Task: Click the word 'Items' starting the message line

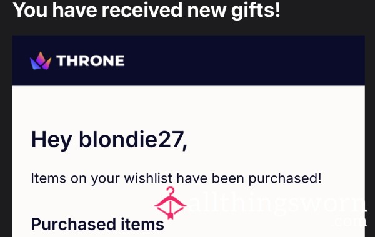Action: (49, 178)
